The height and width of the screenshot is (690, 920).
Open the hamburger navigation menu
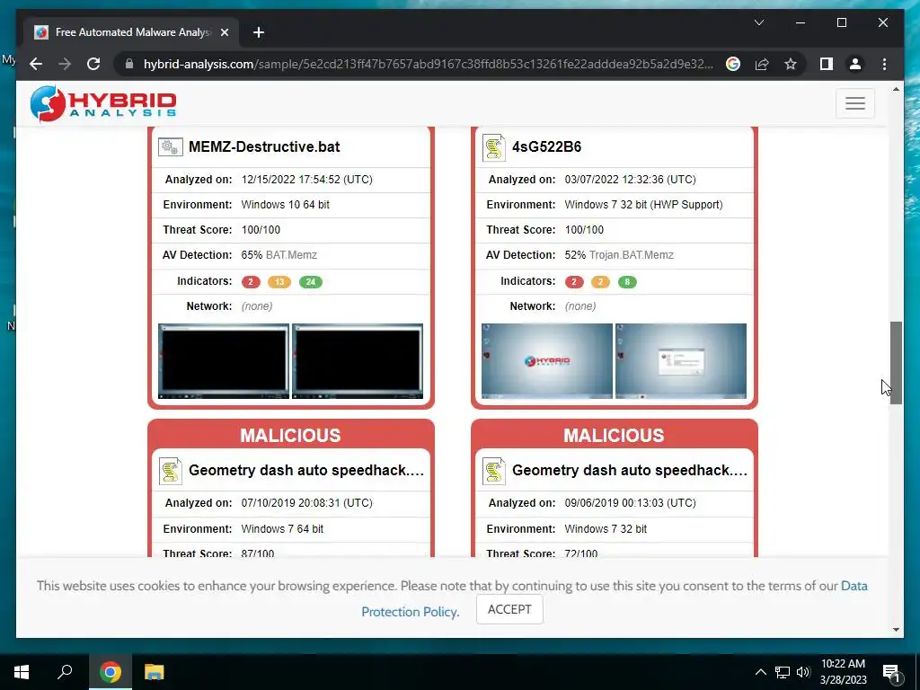click(855, 103)
